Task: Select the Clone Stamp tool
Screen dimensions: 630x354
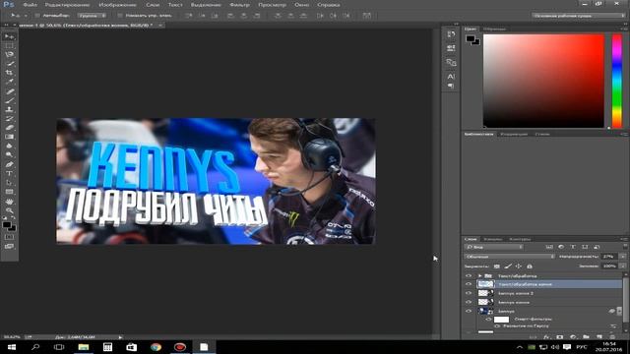Action: 9,109
